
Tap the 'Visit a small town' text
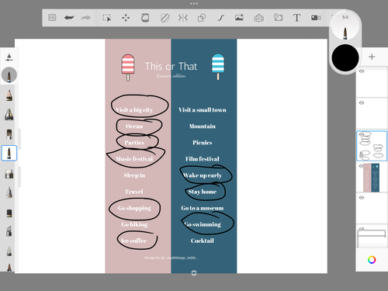pyautogui.click(x=203, y=110)
